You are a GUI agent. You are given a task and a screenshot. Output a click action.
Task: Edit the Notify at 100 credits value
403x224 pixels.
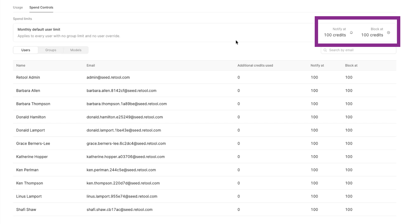[335, 35]
